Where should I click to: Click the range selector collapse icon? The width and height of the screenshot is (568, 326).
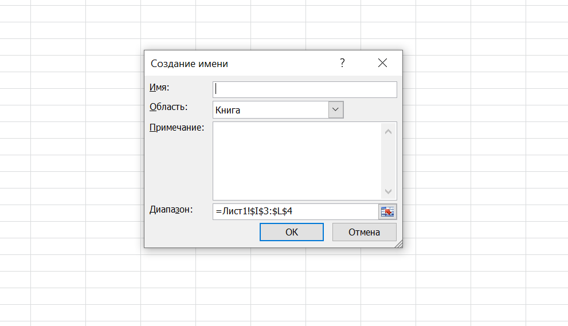(x=387, y=211)
